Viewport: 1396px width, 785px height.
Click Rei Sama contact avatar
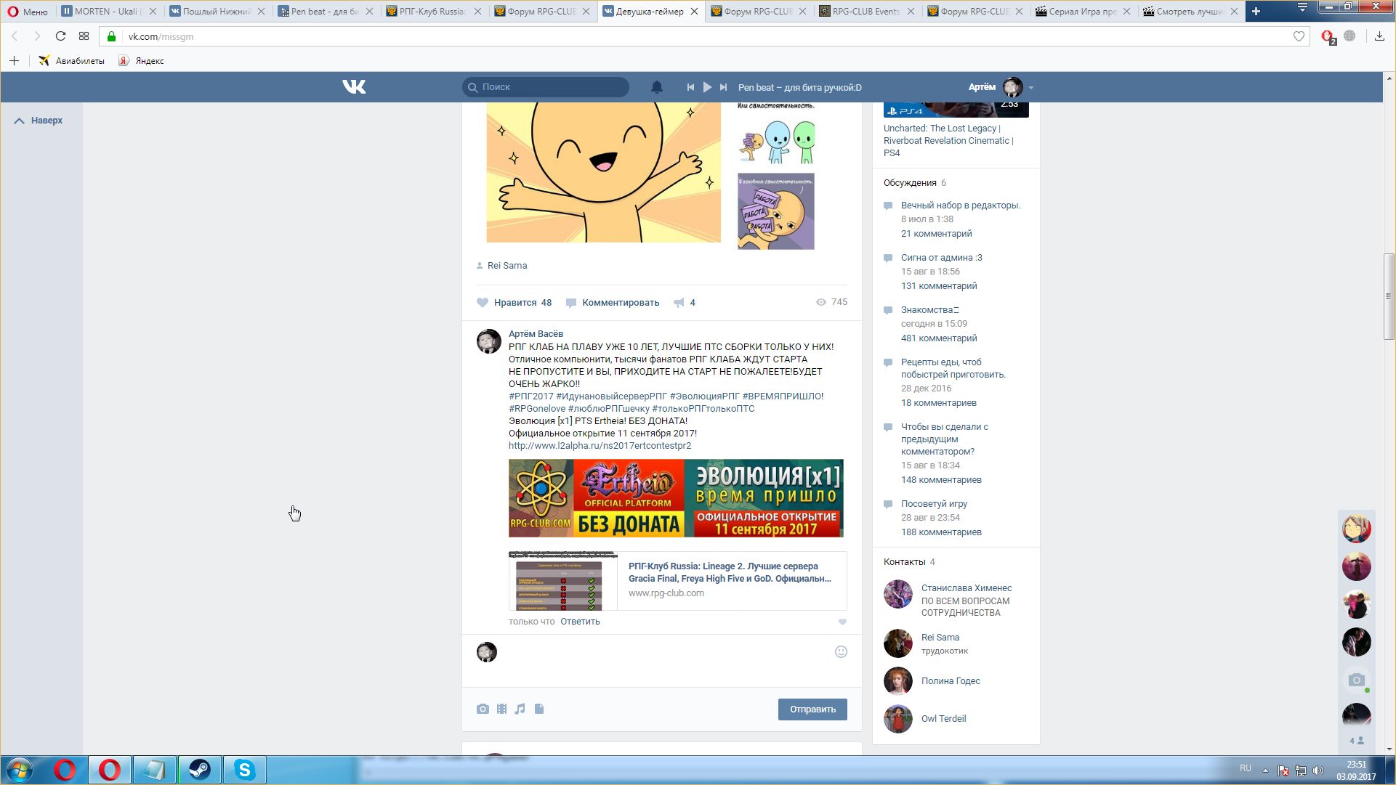click(898, 643)
